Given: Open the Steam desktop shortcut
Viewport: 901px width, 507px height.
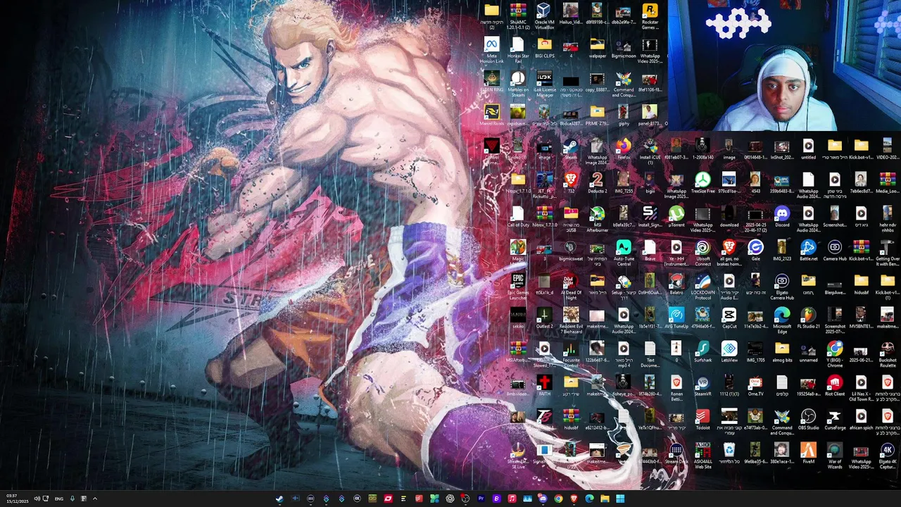Looking at the screenshot, I should pyautogui.click(x=571, y=149).
